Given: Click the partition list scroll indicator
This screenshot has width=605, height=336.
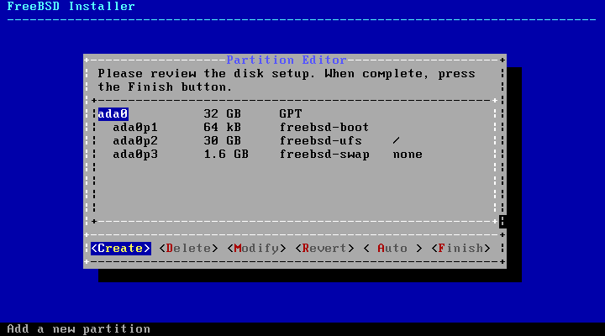Looking at the screenshot, I should pyautogui.click(x=502, y=221).
